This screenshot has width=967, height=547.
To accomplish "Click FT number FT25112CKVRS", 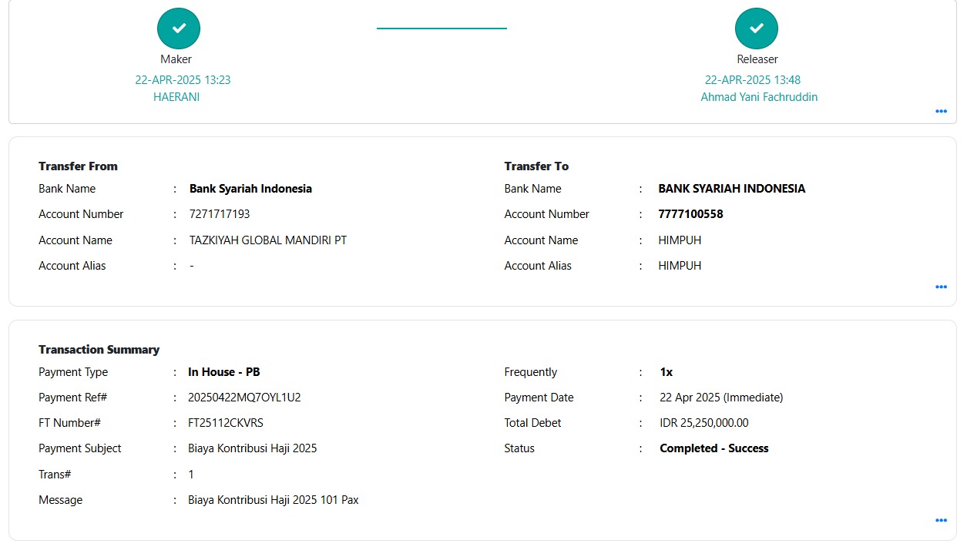I will coord(226,423).
